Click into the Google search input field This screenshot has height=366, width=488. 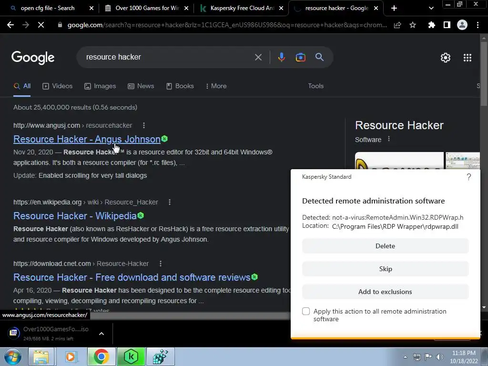click(x=168, y=57)
